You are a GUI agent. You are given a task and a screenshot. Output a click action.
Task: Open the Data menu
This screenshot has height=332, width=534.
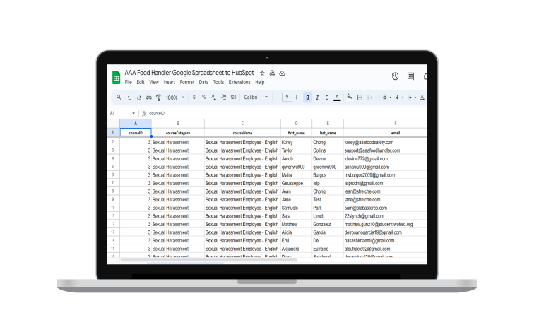coord(203,83)
